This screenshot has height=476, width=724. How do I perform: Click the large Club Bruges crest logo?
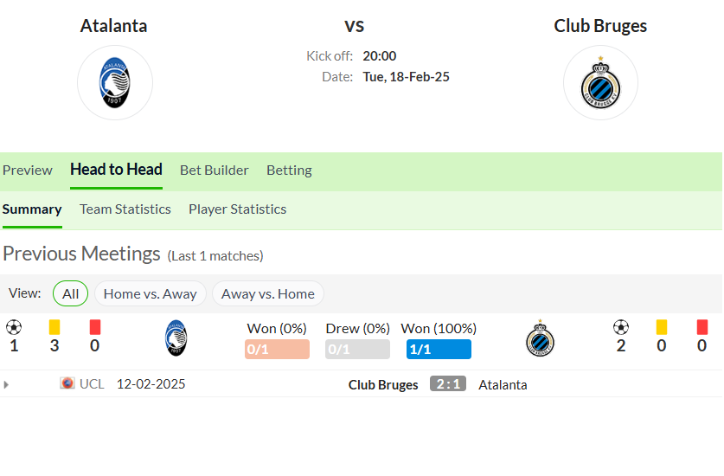pos(600,83)
